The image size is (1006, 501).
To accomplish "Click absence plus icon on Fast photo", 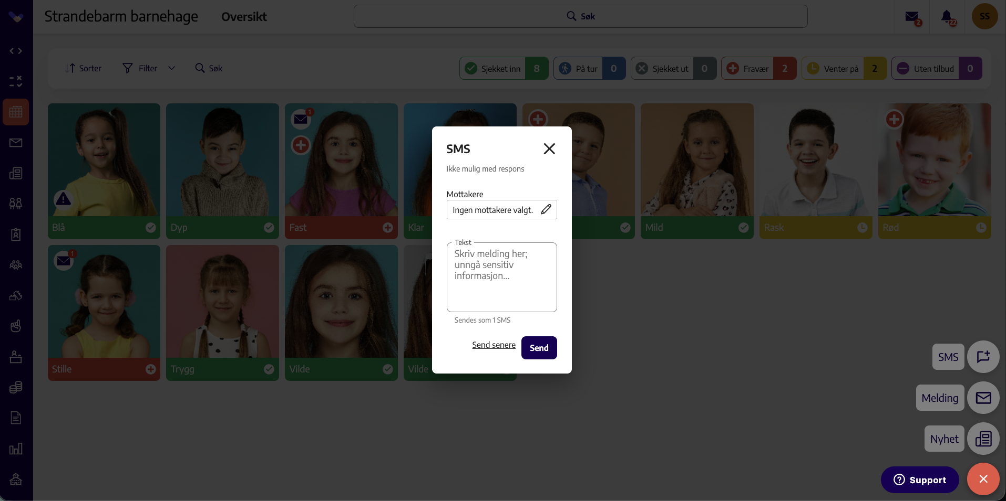I will (x=301, y=145).
